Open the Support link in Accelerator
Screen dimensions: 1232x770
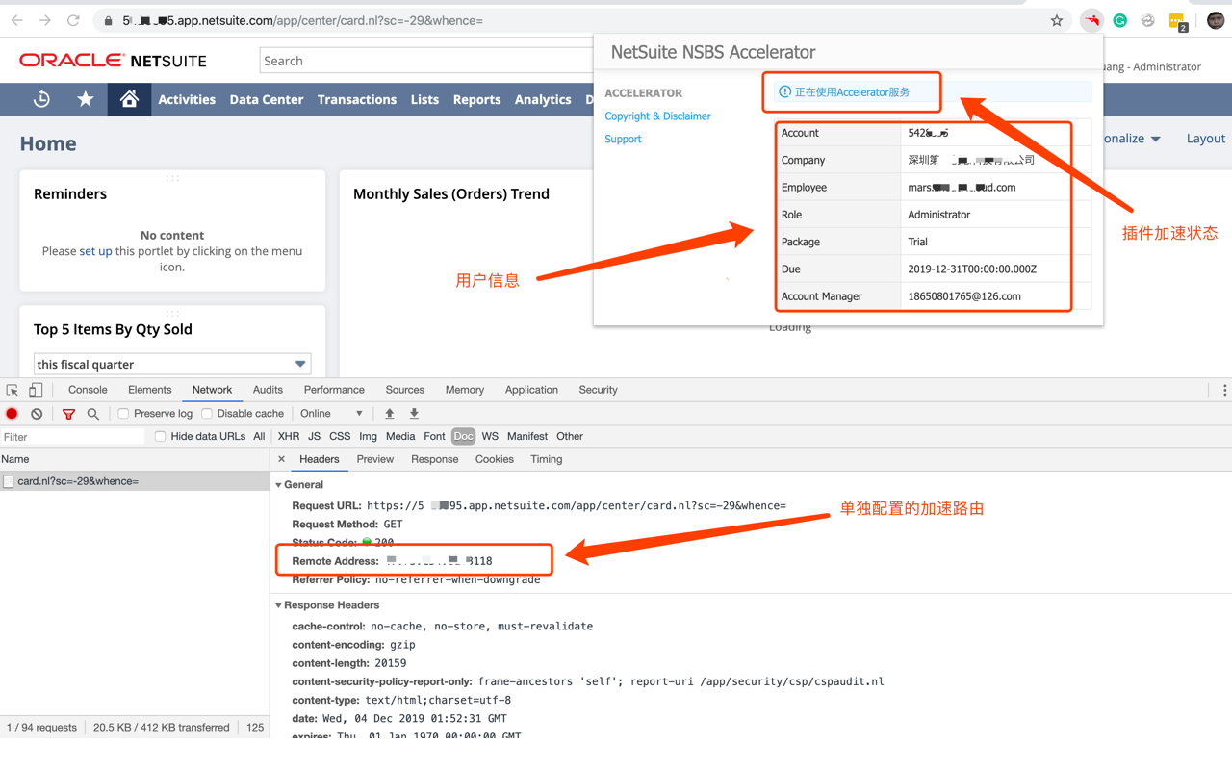623,139
